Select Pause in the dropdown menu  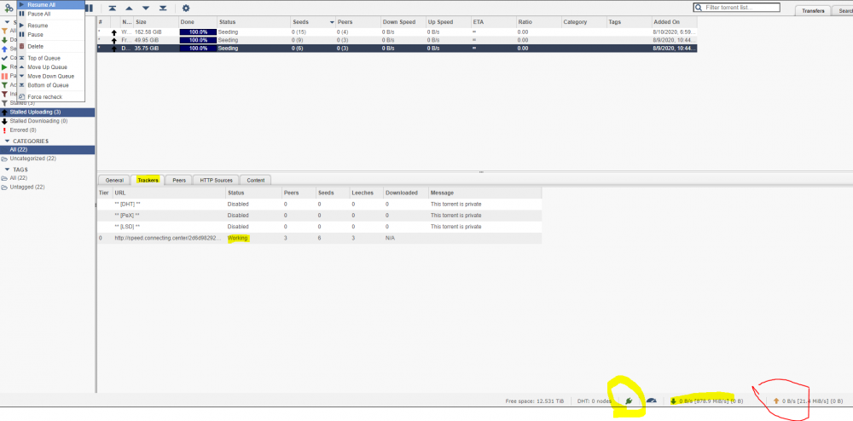pos(50,35)
